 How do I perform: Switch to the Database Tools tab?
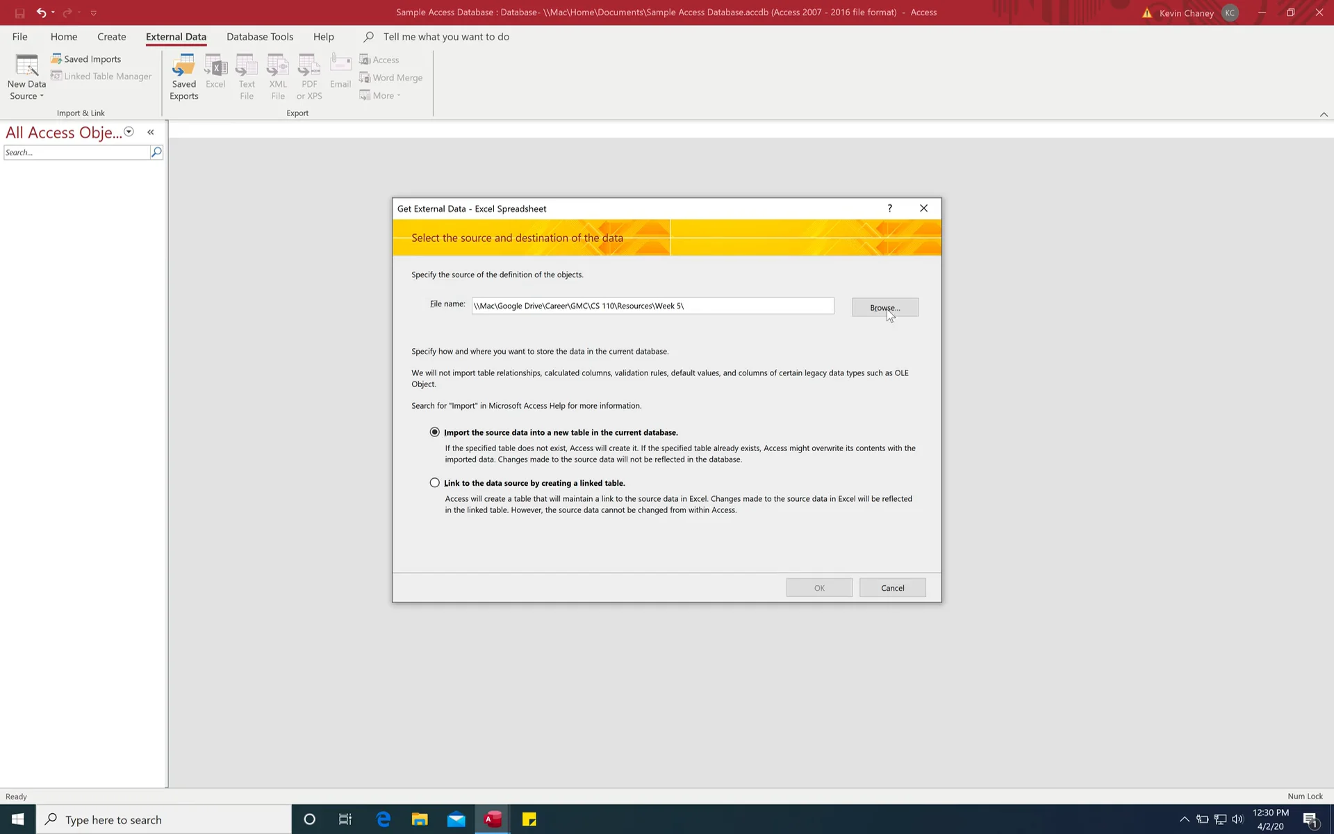[259, 36]
